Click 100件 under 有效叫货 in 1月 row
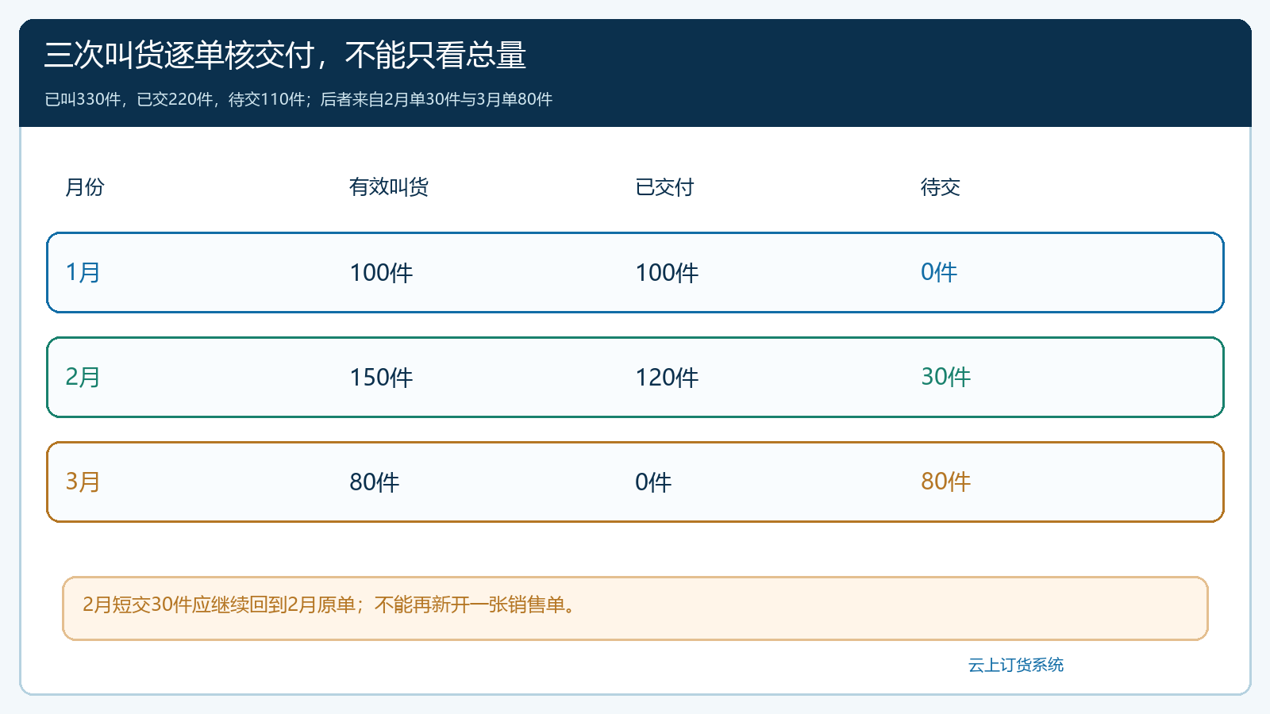The image size is (1270, 714). [381, 273]
